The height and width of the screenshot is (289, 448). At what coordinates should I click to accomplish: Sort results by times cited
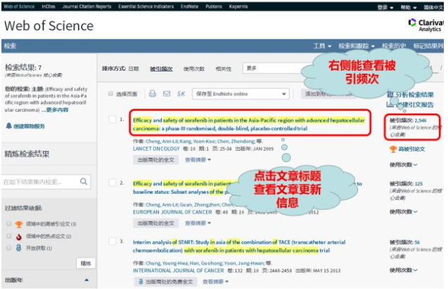tap(161, 69)
